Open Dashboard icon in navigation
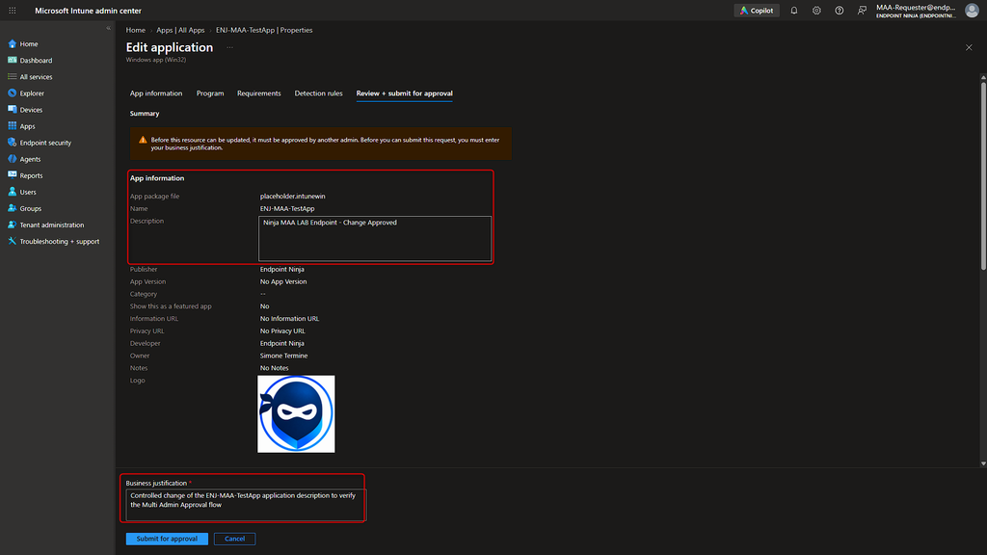Screen dimensions: 987x555 point(12,61)
